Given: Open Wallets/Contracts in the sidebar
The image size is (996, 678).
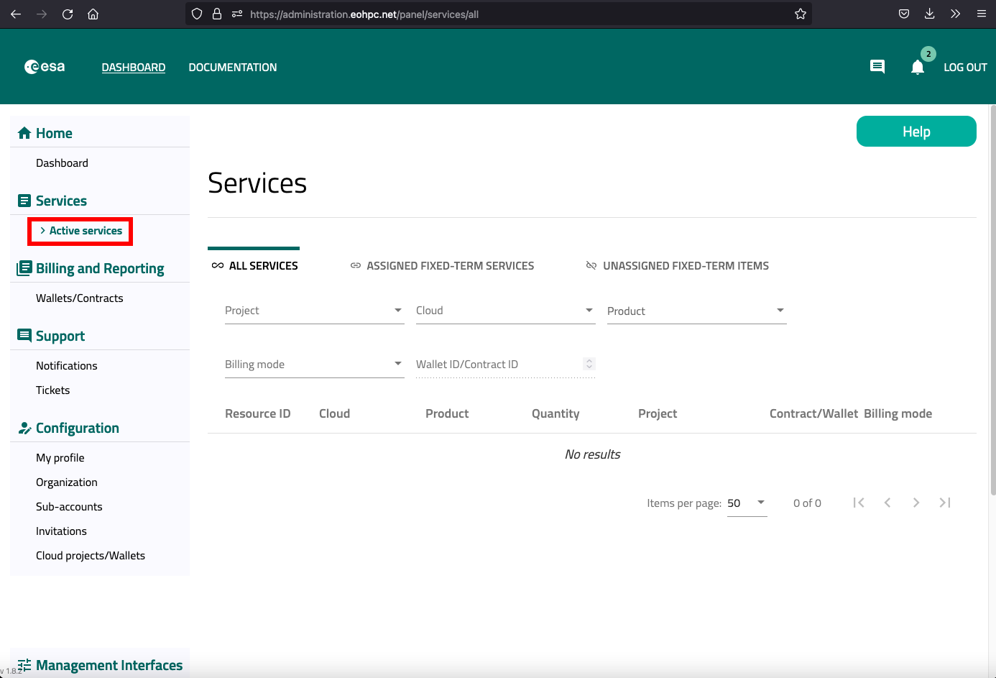Looking at the screenshot, I should point(80,298).
